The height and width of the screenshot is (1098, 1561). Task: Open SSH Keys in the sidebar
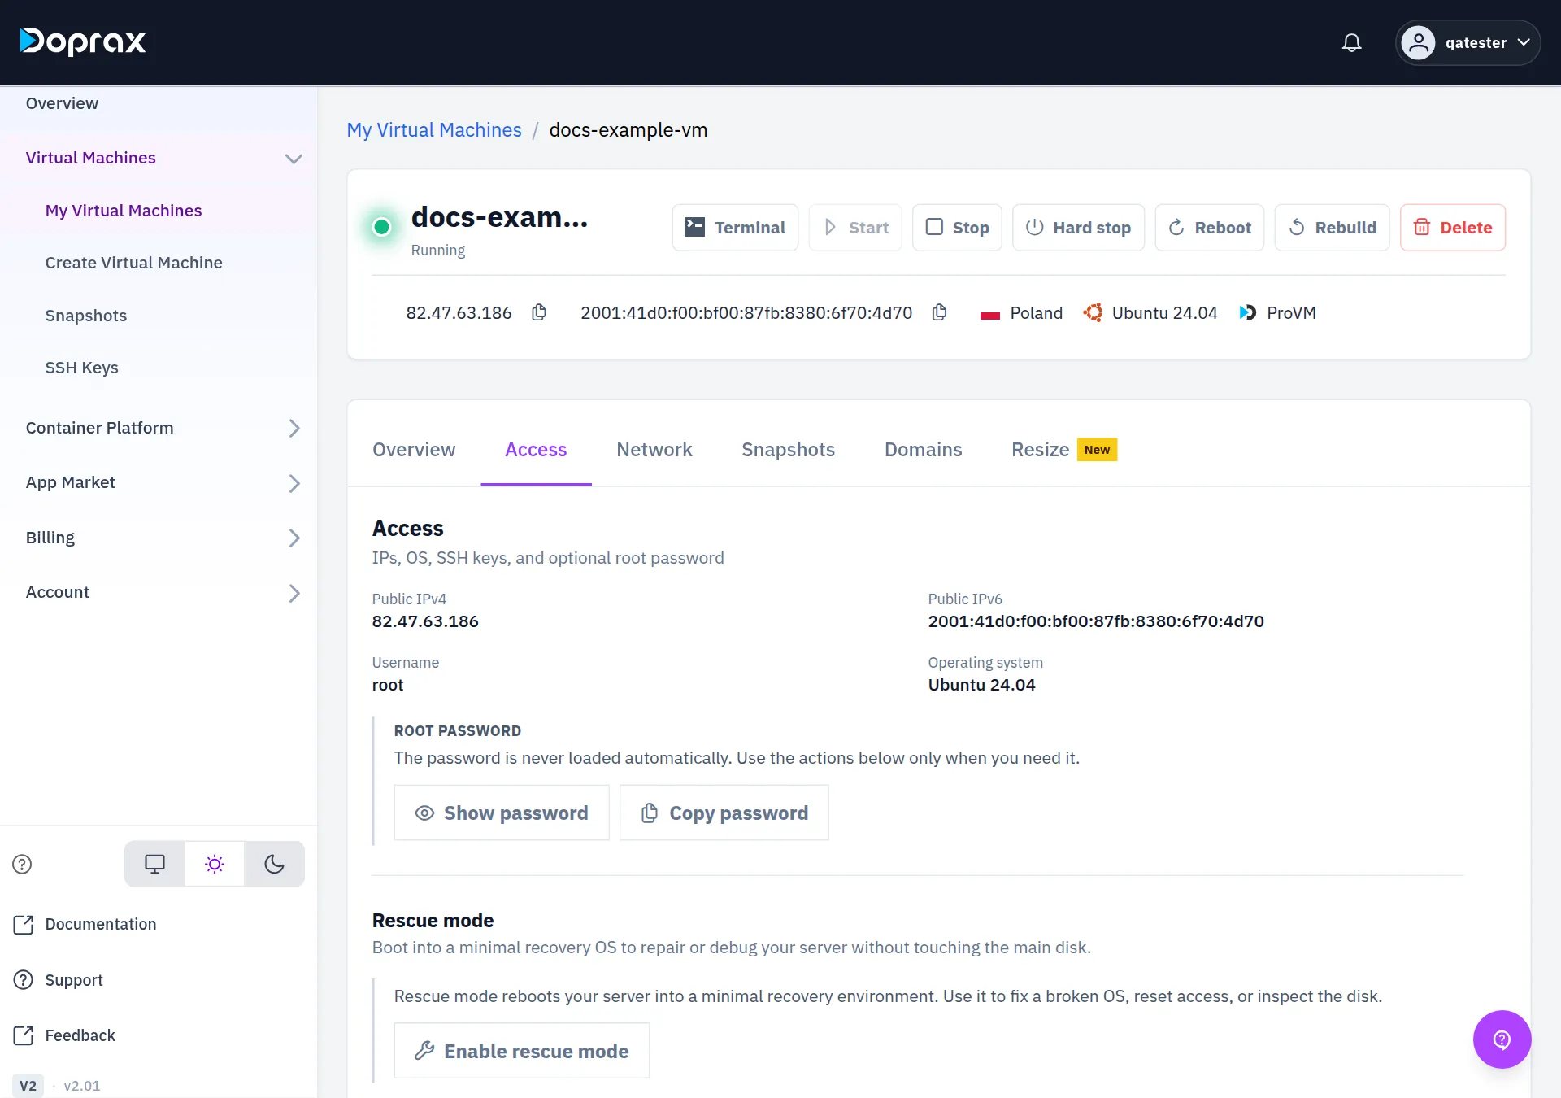(x=81, y=368)
